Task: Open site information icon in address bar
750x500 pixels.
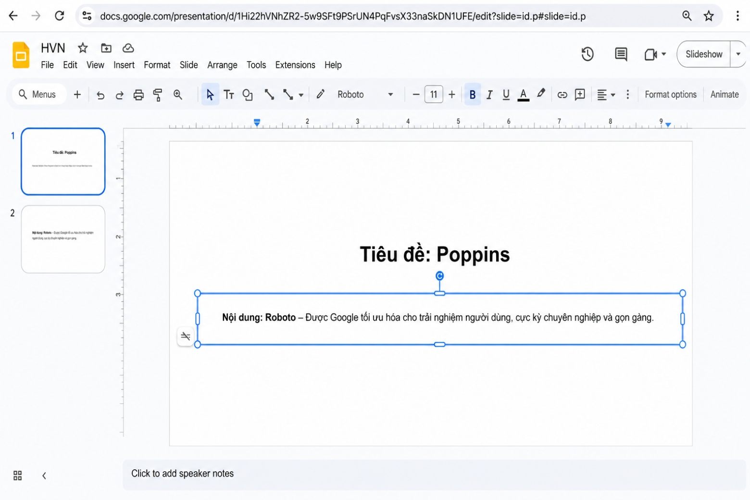Action: [87, 16]
